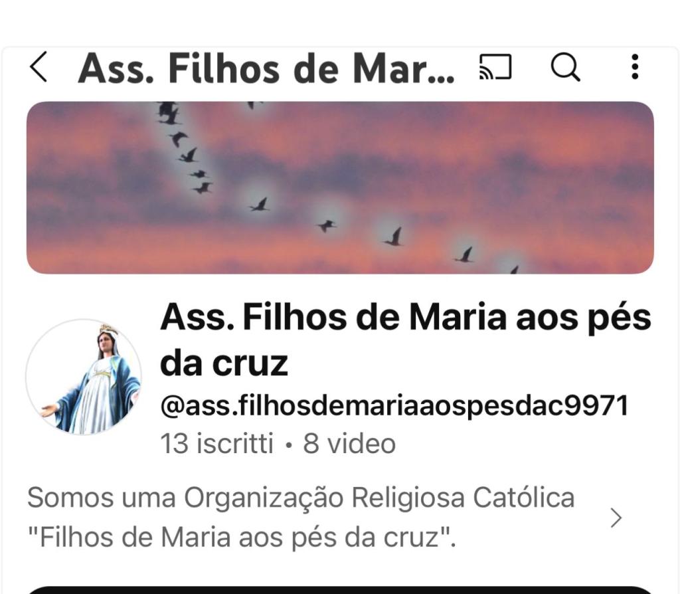680x594 pixels.
Task: Expand channel description with the right chevron
Action: click(x=616, y=517)
